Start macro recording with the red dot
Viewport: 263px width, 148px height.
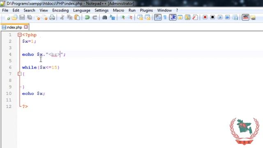click(x=205, y=17)
